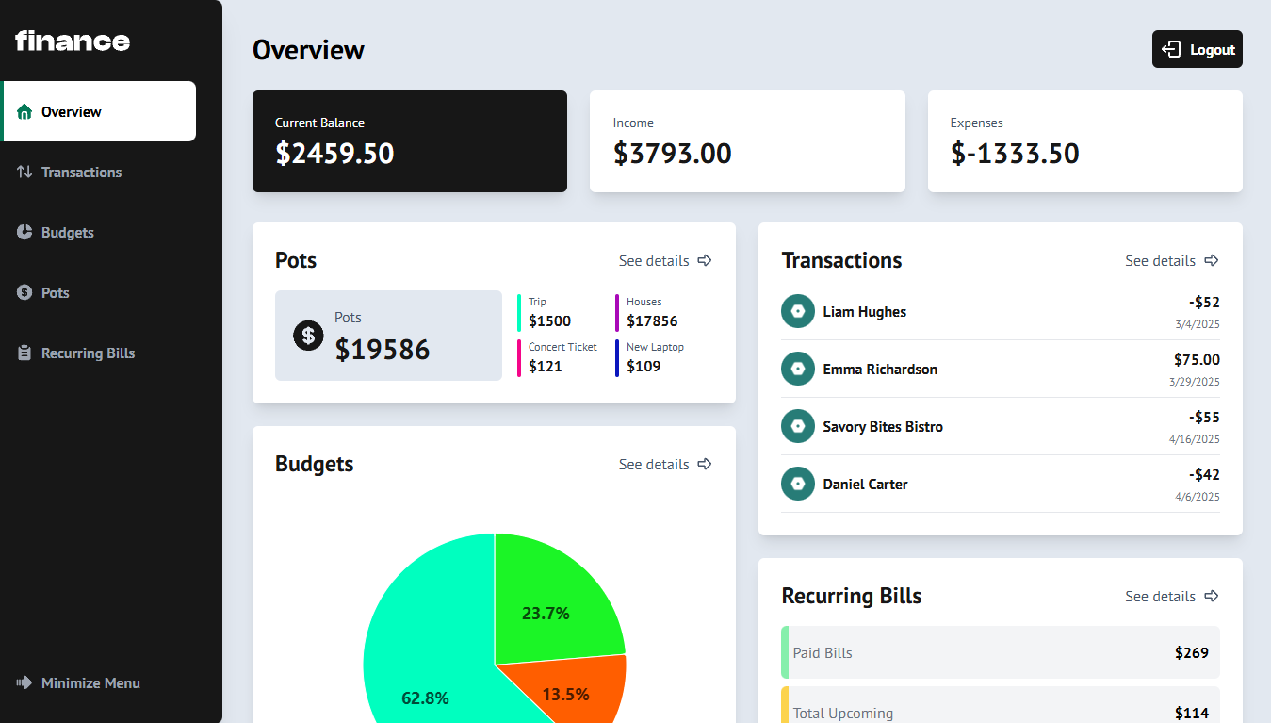1271x723 pixels.
Task: Open Budgets from the sidebar
Action: tap(99, 232)
